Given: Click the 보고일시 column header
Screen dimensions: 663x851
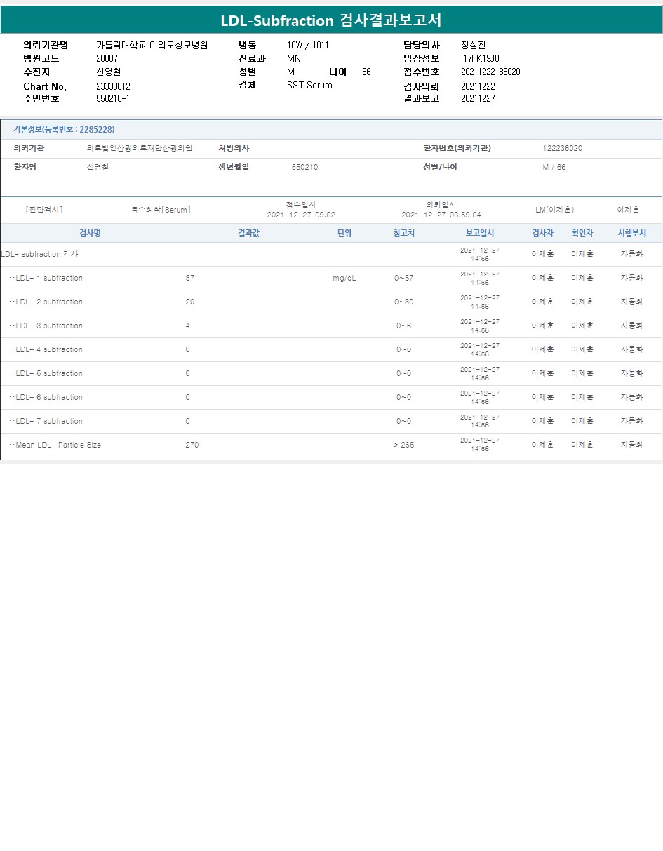Looking at the screenshot, I should click(480, 233).
